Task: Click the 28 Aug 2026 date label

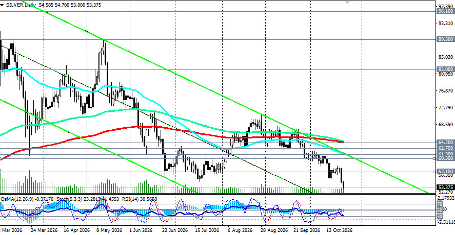Action: [x=274, y=230]
